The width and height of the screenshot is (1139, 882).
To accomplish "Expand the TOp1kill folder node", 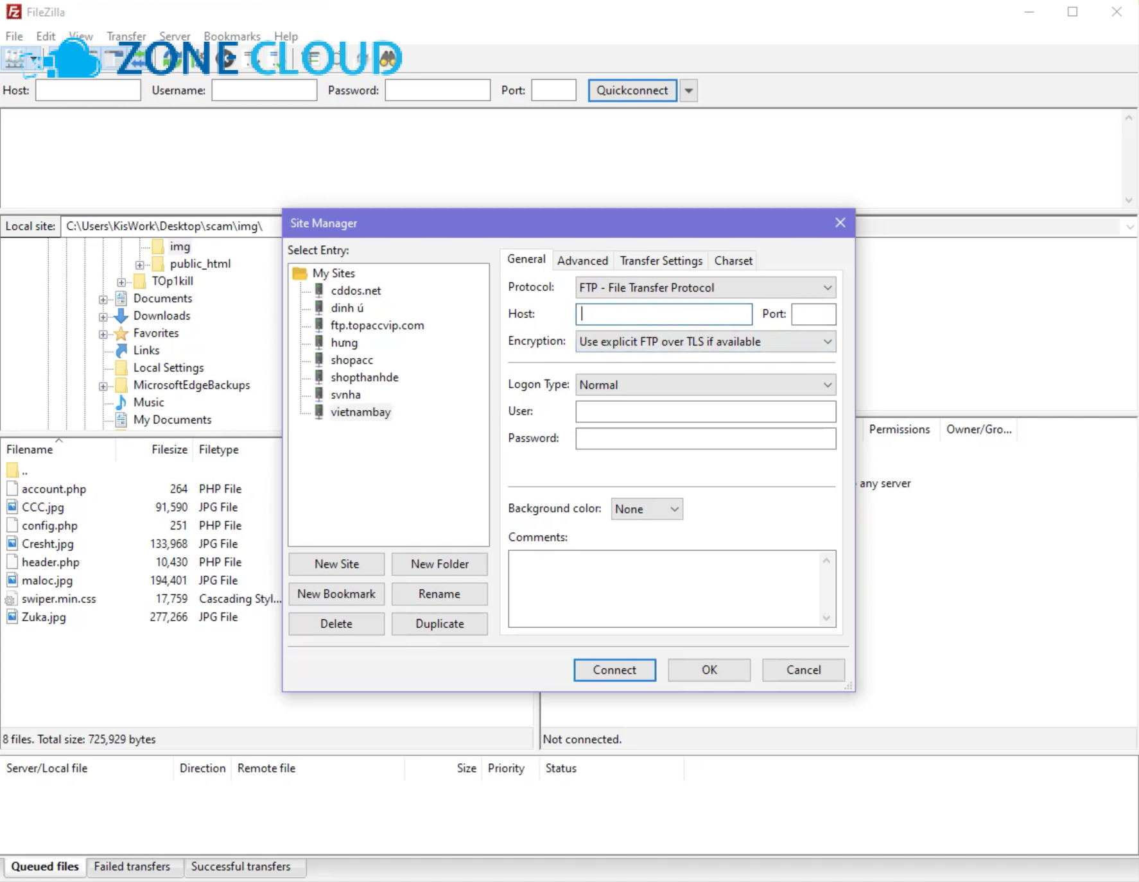I will [x=121, y=282].
